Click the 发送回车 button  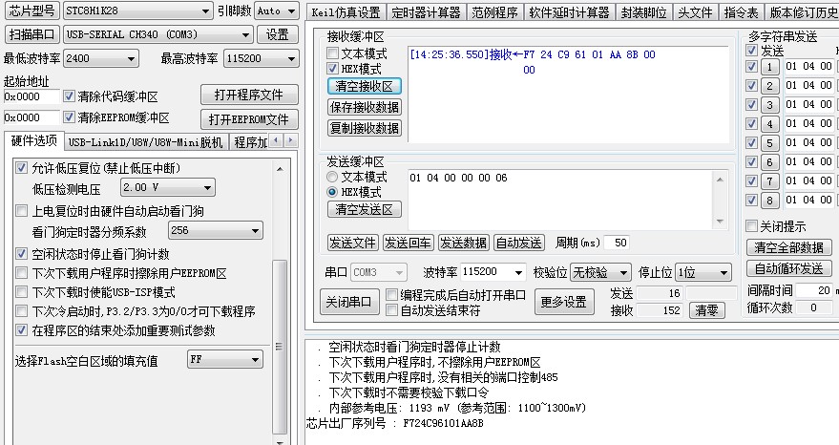coord(409,244)
